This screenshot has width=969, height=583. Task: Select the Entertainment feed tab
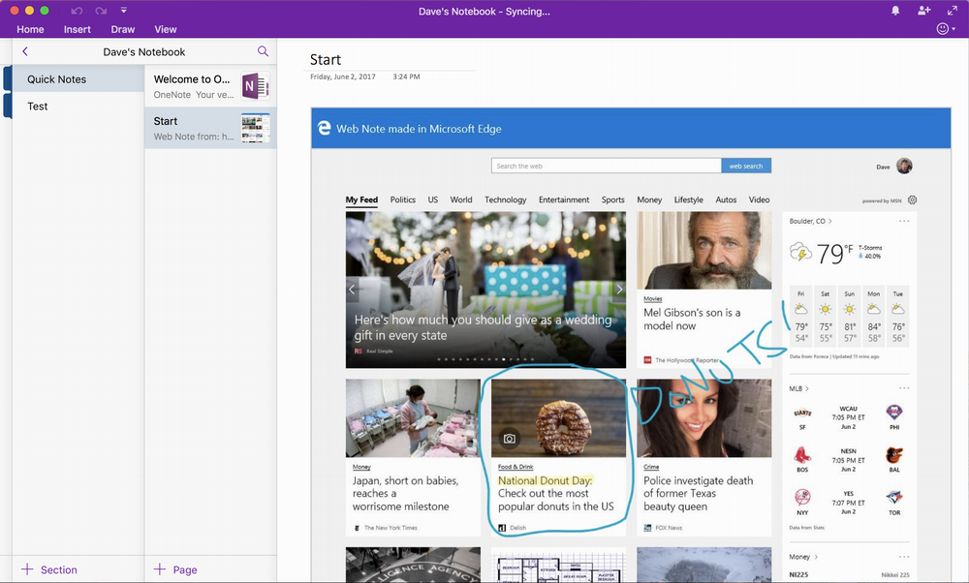[x=564, y=200]
